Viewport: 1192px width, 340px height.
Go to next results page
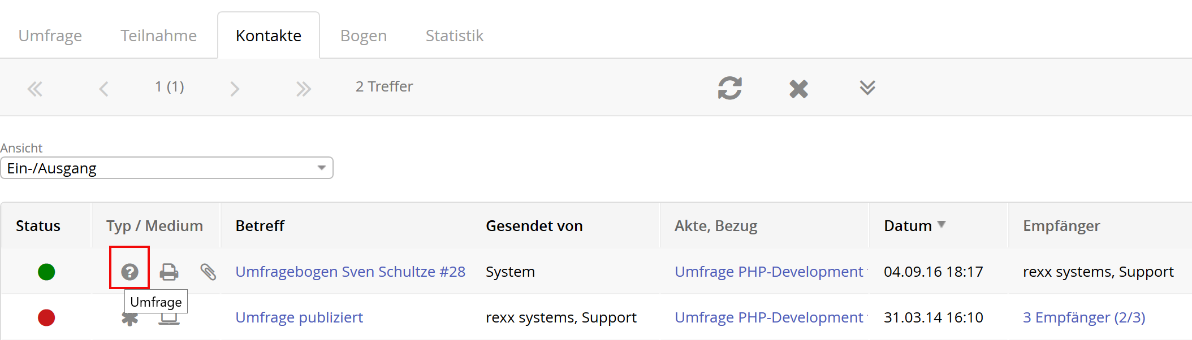(x=235, y=89)
